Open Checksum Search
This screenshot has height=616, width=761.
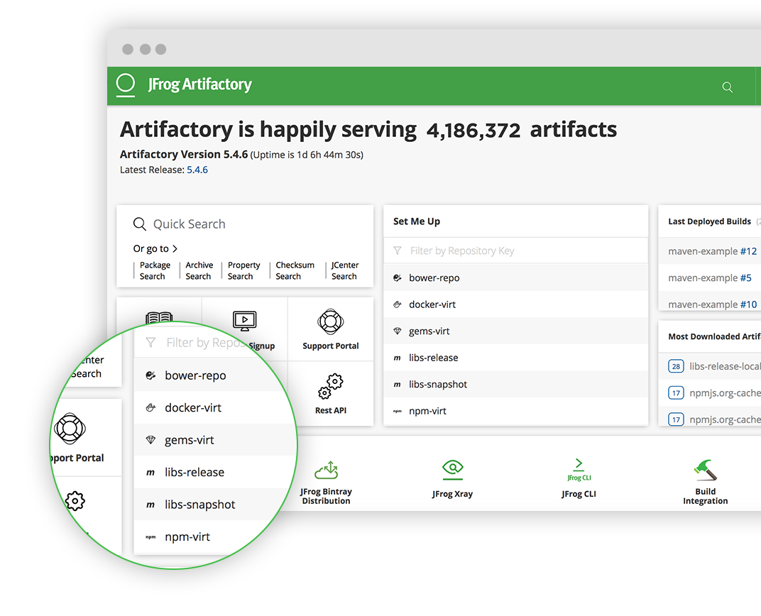(x=295, y=270)
